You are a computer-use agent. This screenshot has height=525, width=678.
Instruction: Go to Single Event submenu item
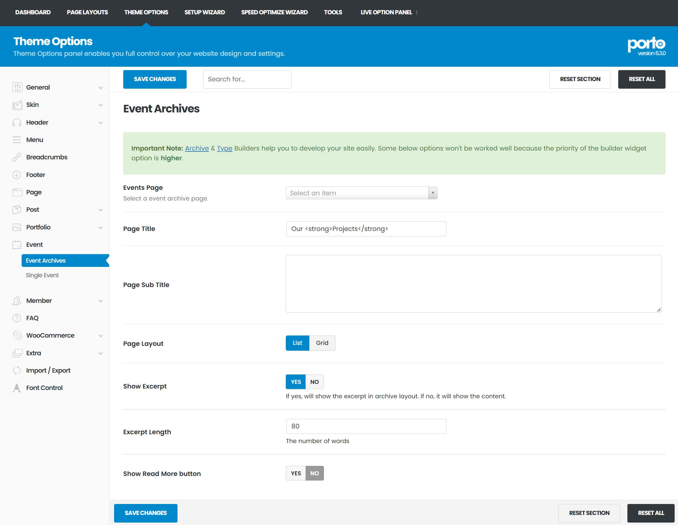(42, 275)
